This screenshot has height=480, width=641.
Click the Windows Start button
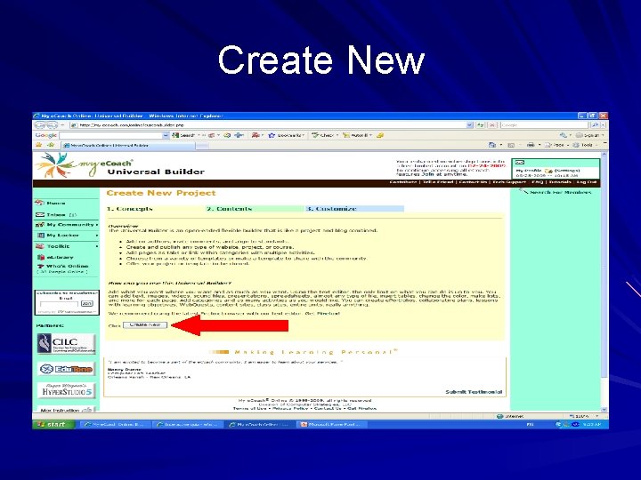pos(53,425)
